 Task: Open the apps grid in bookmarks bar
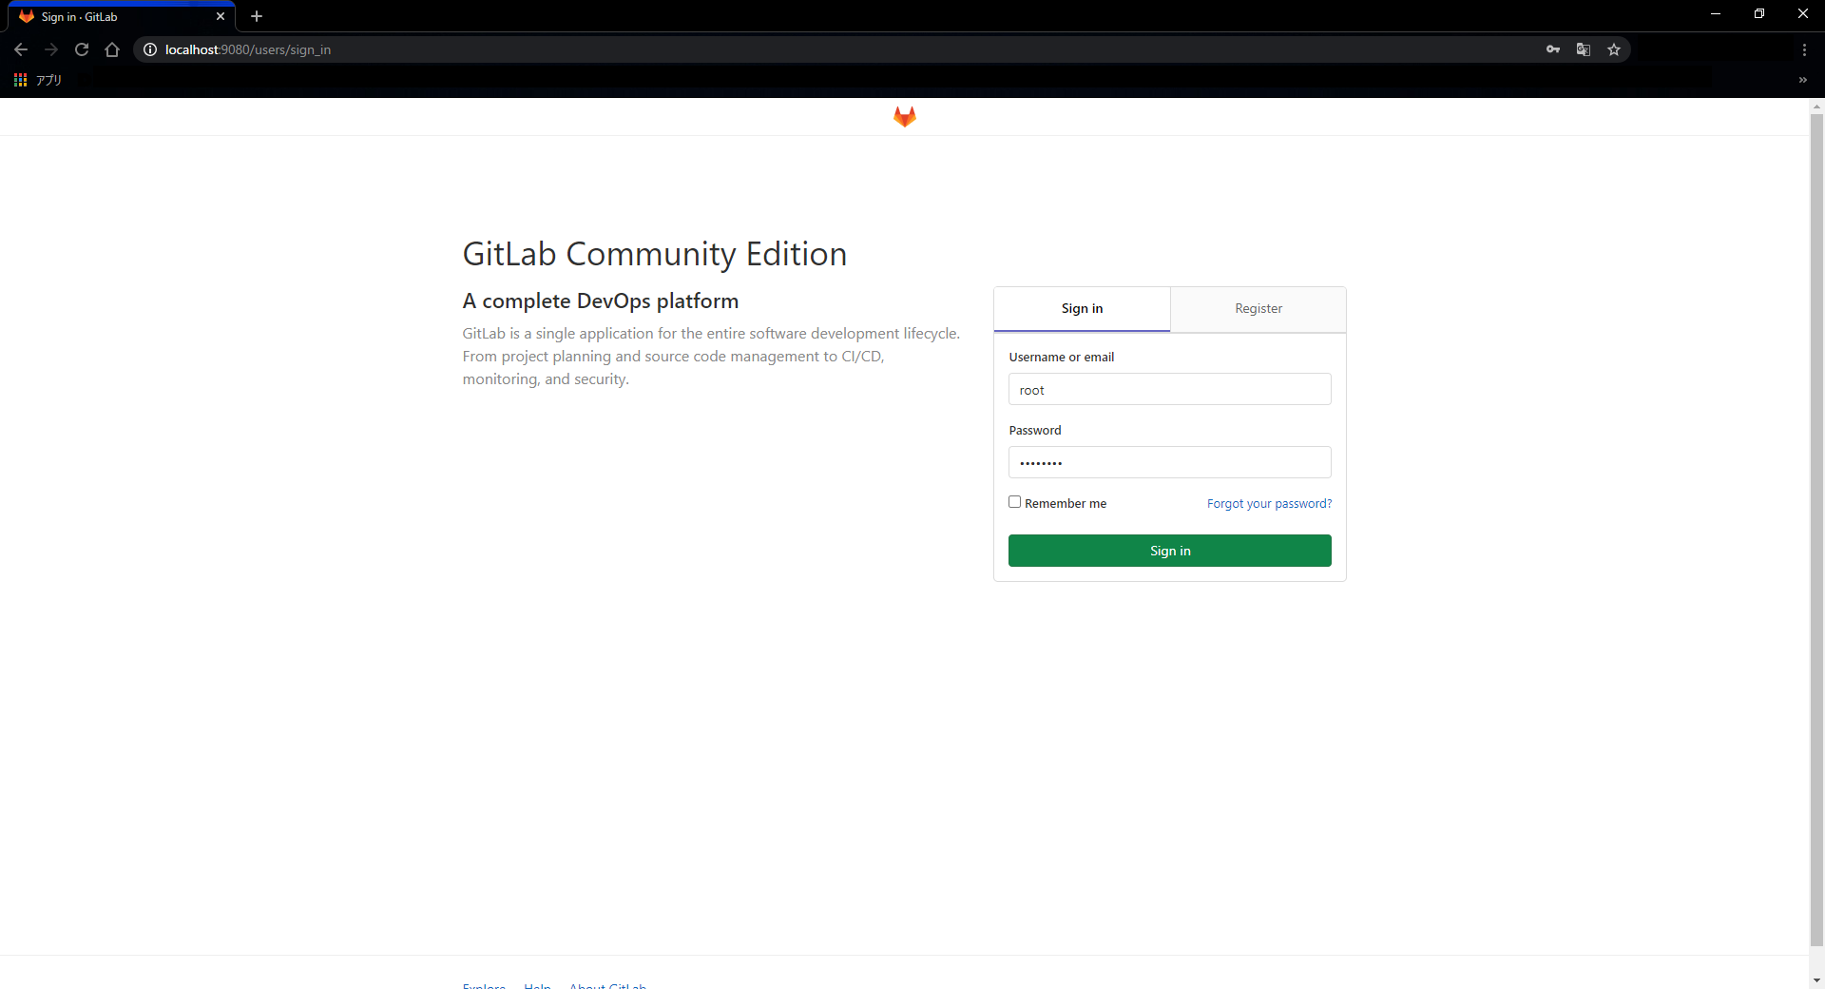click(20, 80)
